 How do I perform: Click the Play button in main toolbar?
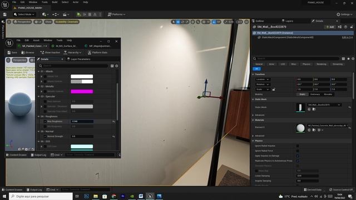point(79,14)
